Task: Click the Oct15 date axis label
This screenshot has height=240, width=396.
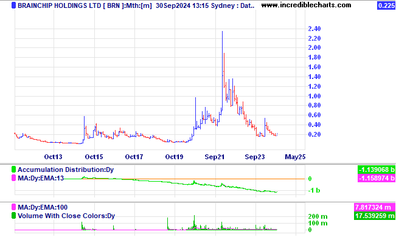Action: pyautogui.click(x=94, y=157)
